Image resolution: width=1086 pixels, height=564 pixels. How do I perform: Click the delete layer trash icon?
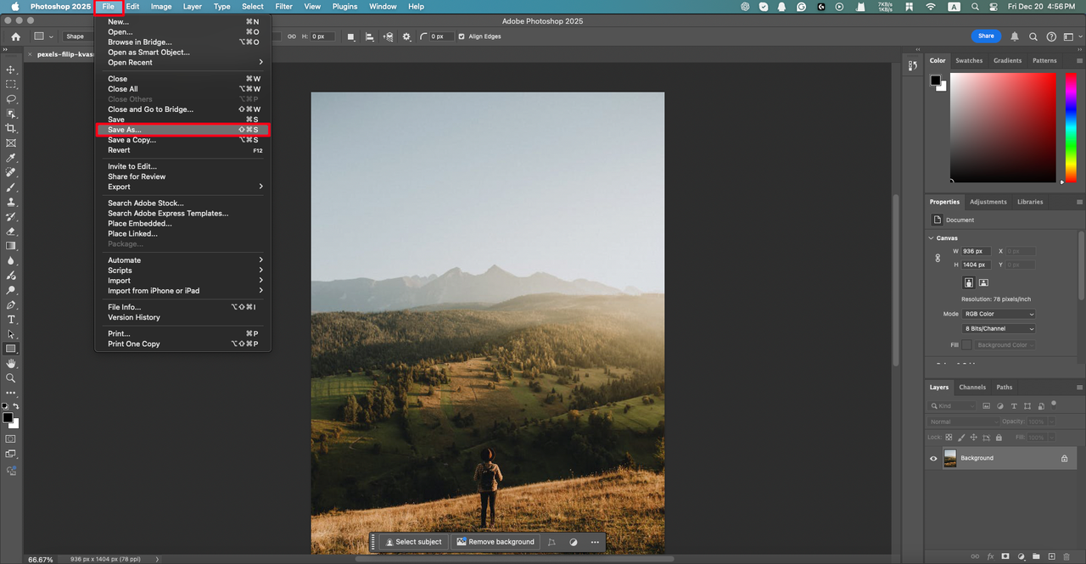[1067, 557]
